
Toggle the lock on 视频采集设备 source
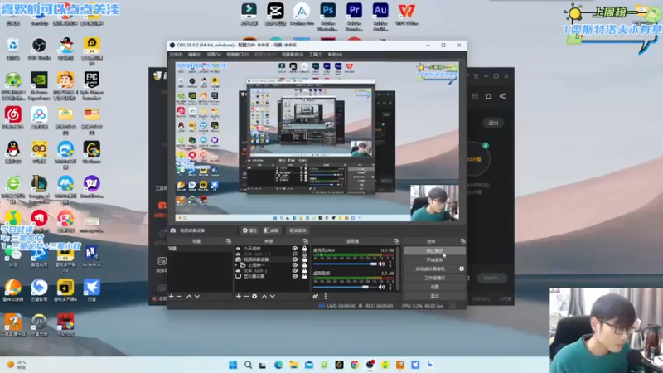point(304,259)
